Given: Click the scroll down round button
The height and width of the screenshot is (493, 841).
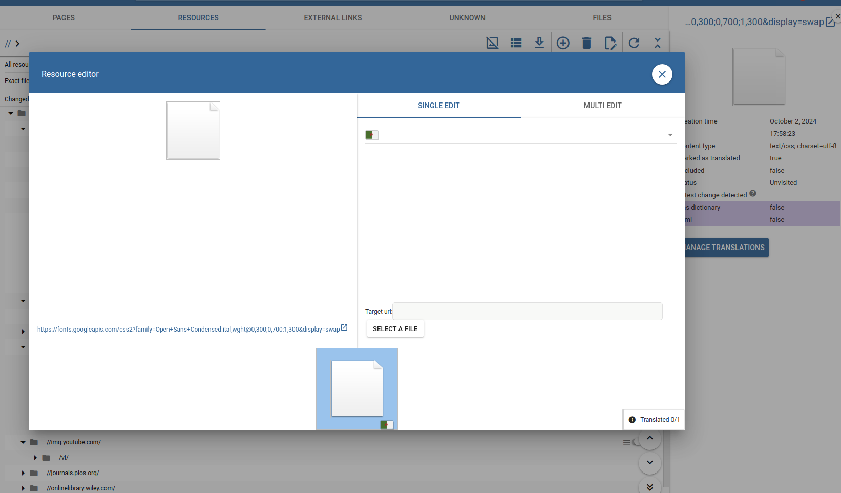Looking at the screenshot, I should coord(650,463).
